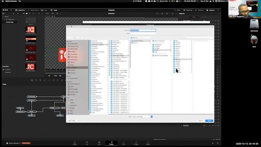
Task: Select the Background1 node
Action: coord(20,111)
